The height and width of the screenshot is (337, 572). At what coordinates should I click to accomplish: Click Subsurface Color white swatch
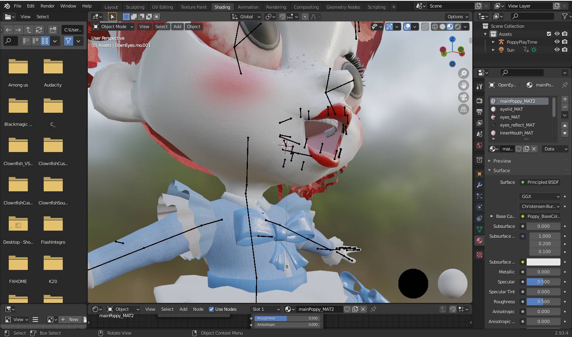[x=543, y=262]
